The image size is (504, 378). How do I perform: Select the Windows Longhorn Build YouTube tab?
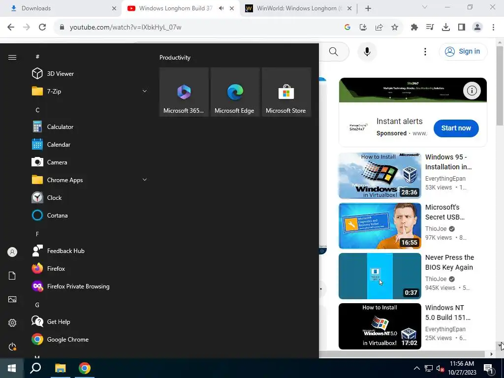(x=176, y=8)
